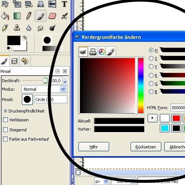Select the Pencil tool
This screenshot has width=185, height=185.
tap(29, 16)
